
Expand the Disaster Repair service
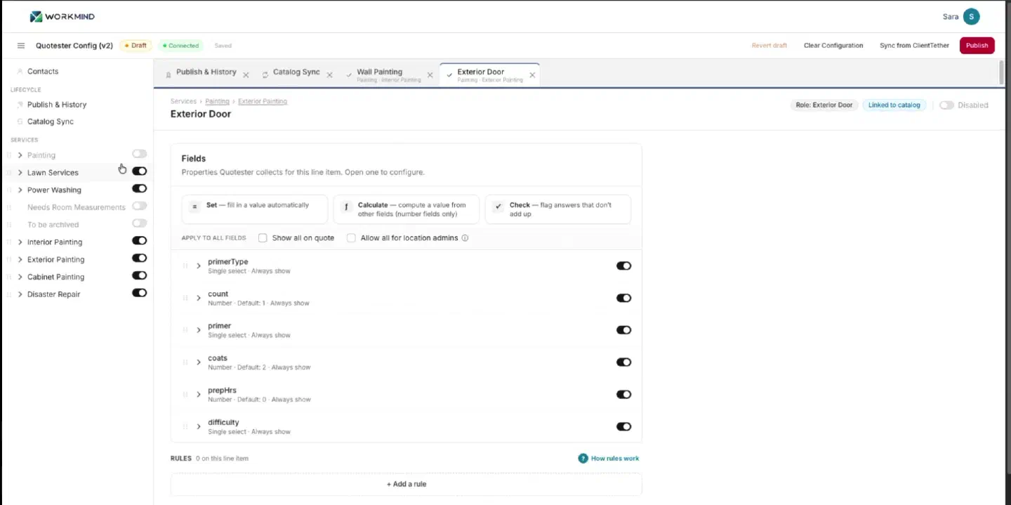(x=20, y=294)
